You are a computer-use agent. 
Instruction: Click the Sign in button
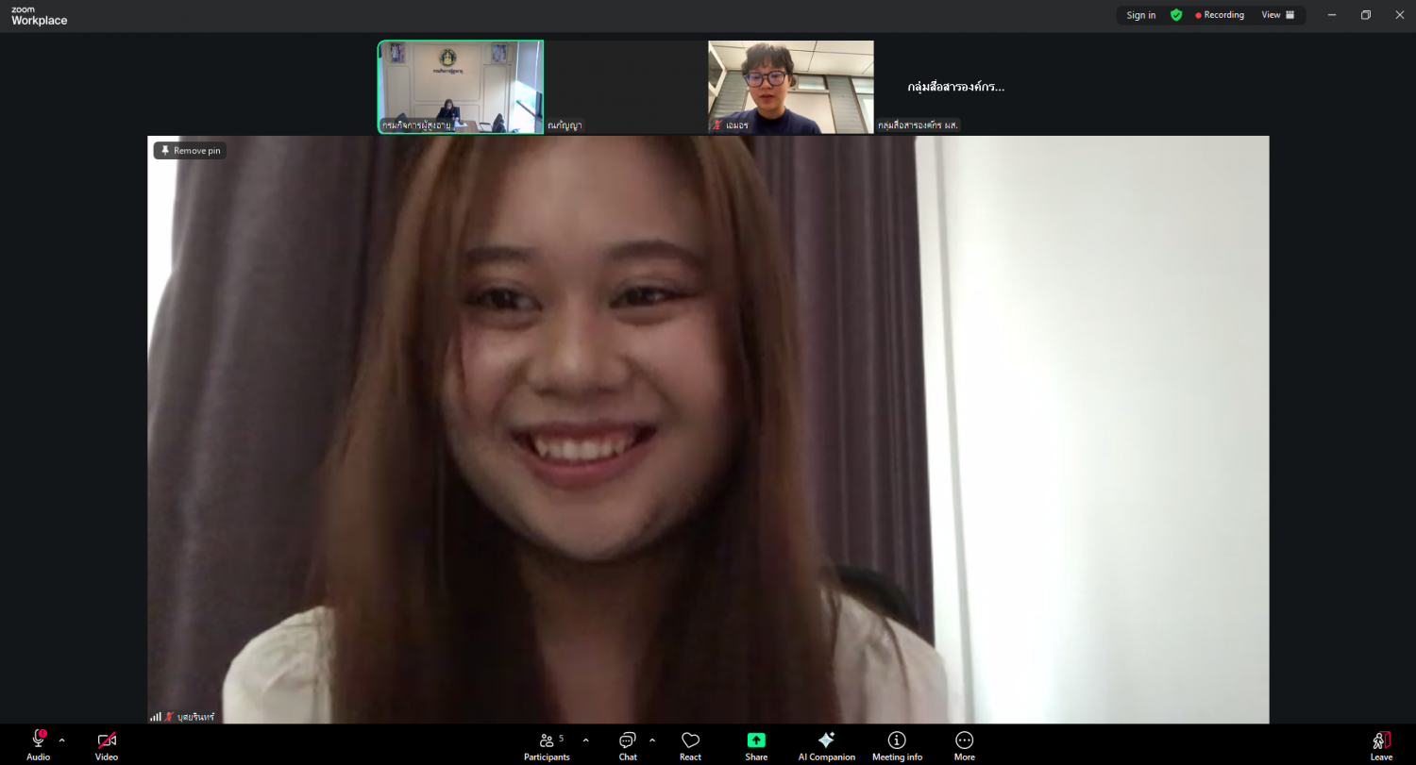tap(1140, 15)
